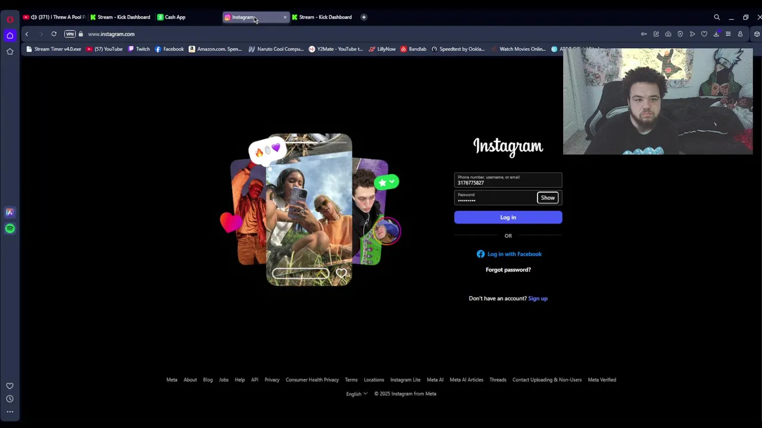Expand the English language dropdown
The height and width of the screenshot is (428, 762).
(357, 394)
